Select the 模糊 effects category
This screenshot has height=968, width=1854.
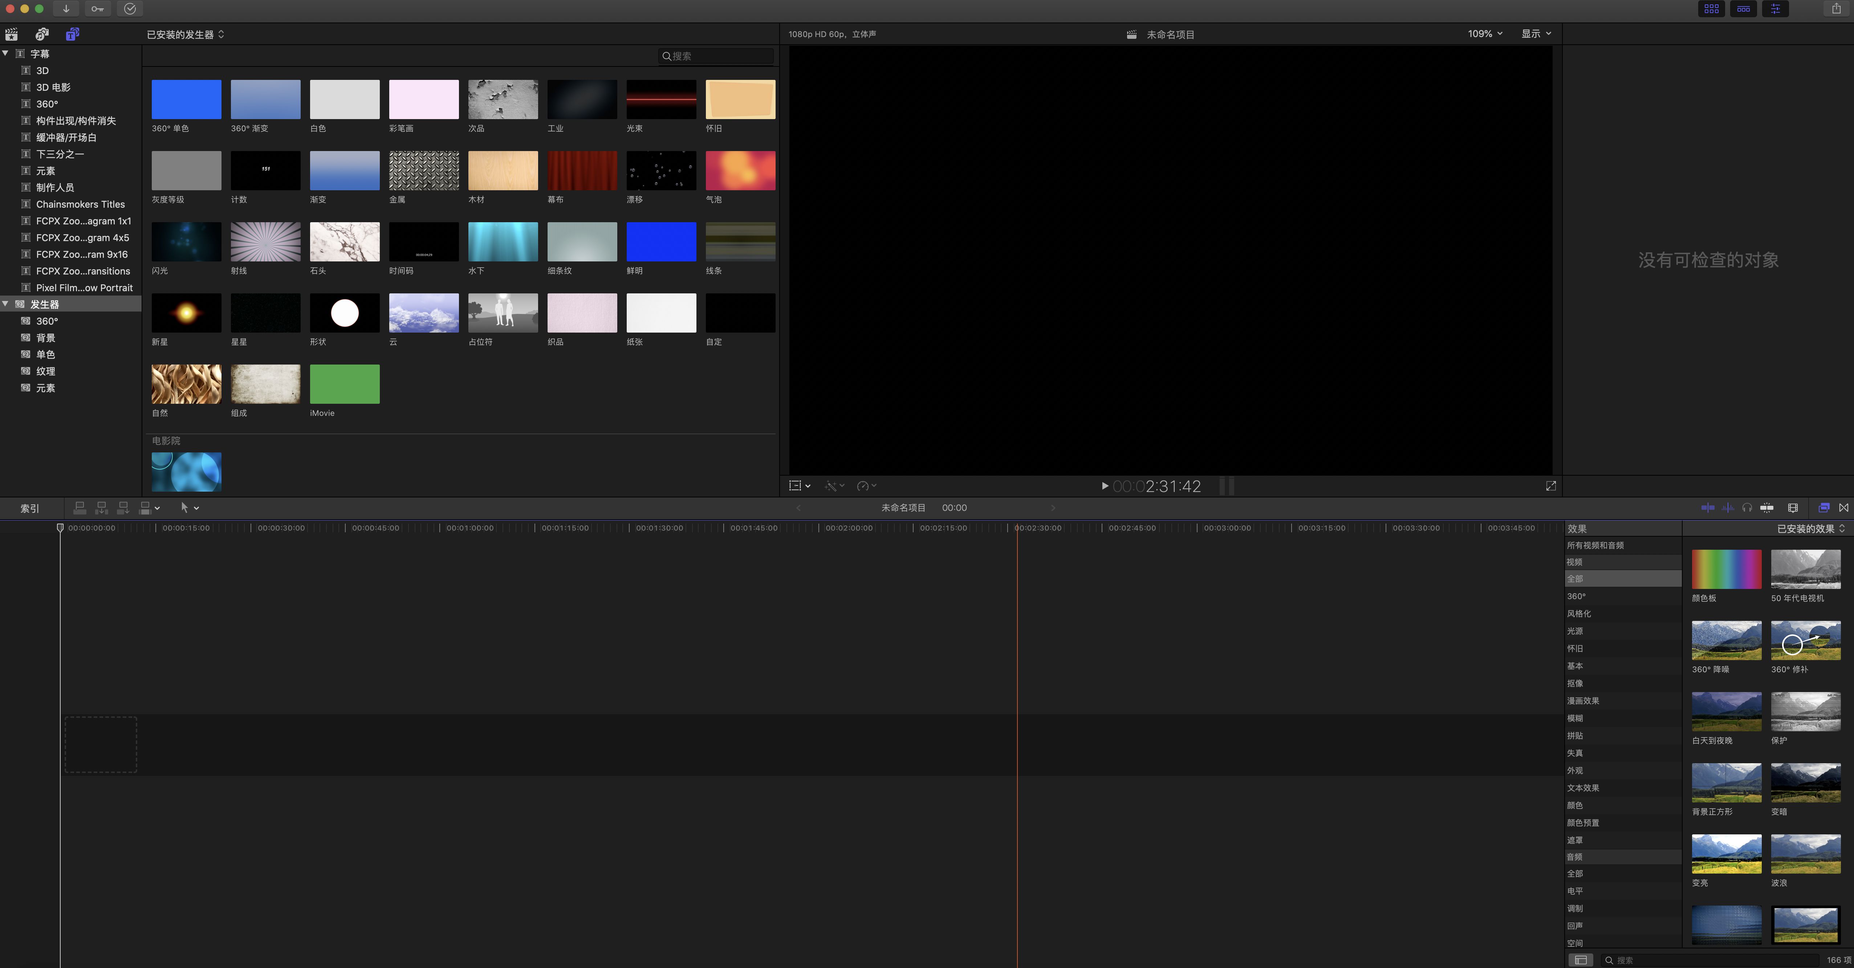tap(1623, 718)
